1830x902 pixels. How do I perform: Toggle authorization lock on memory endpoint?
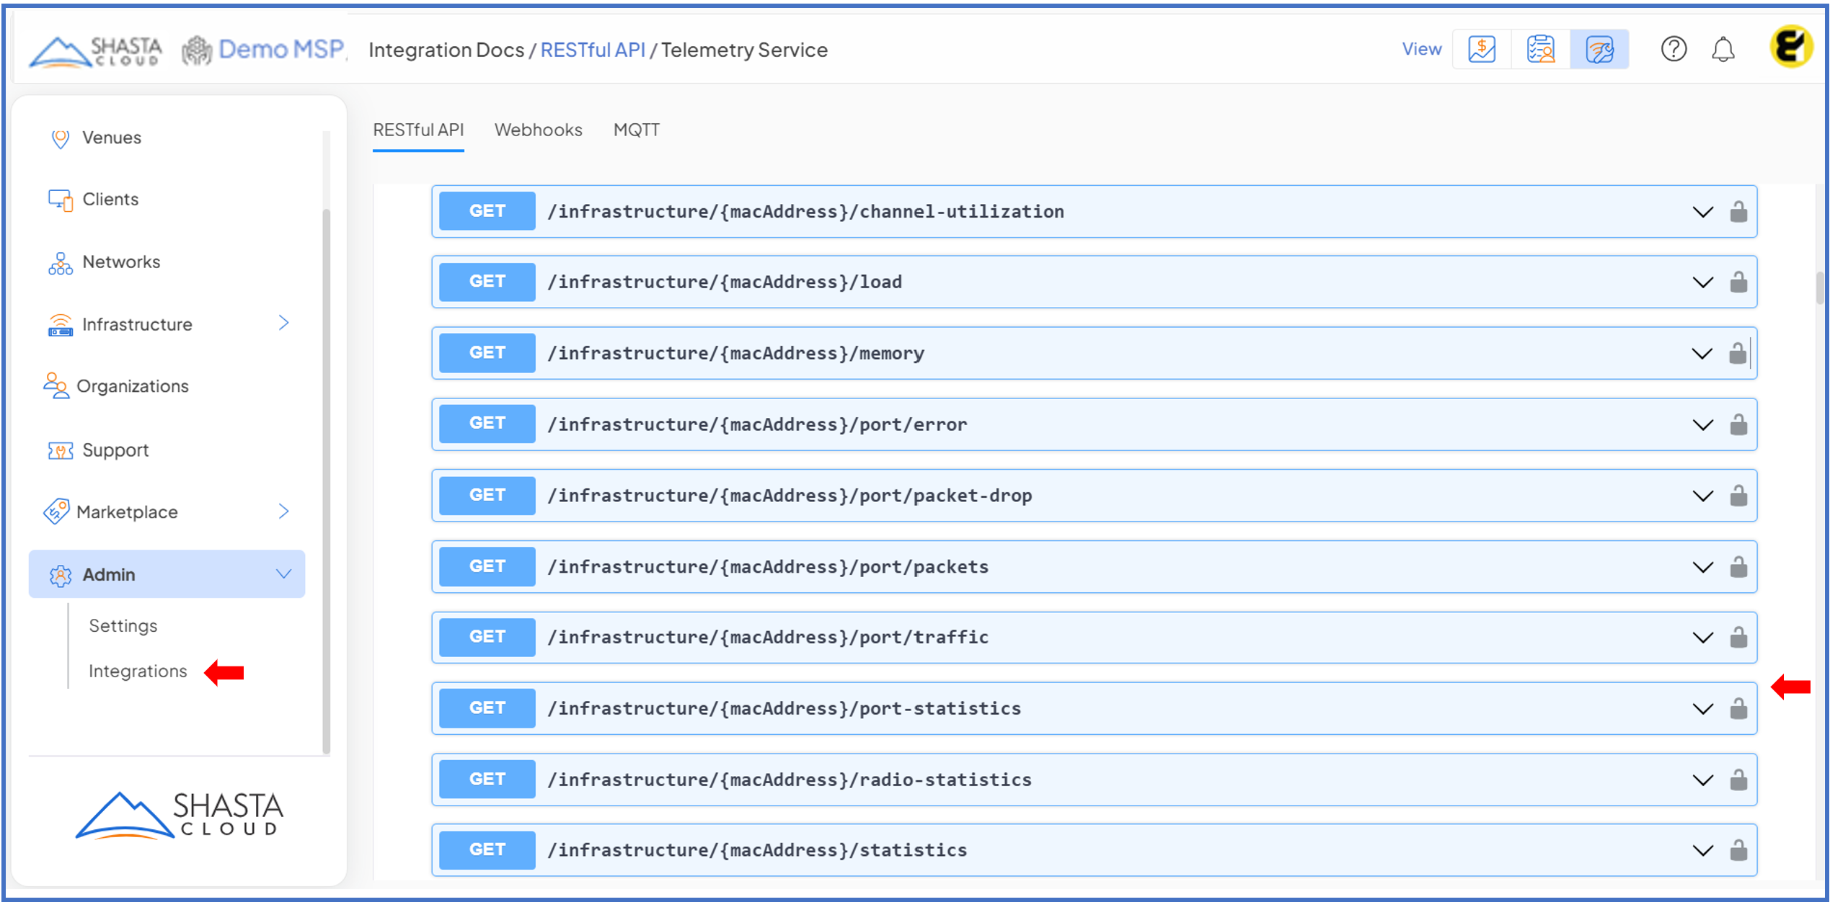[1737, 354]
